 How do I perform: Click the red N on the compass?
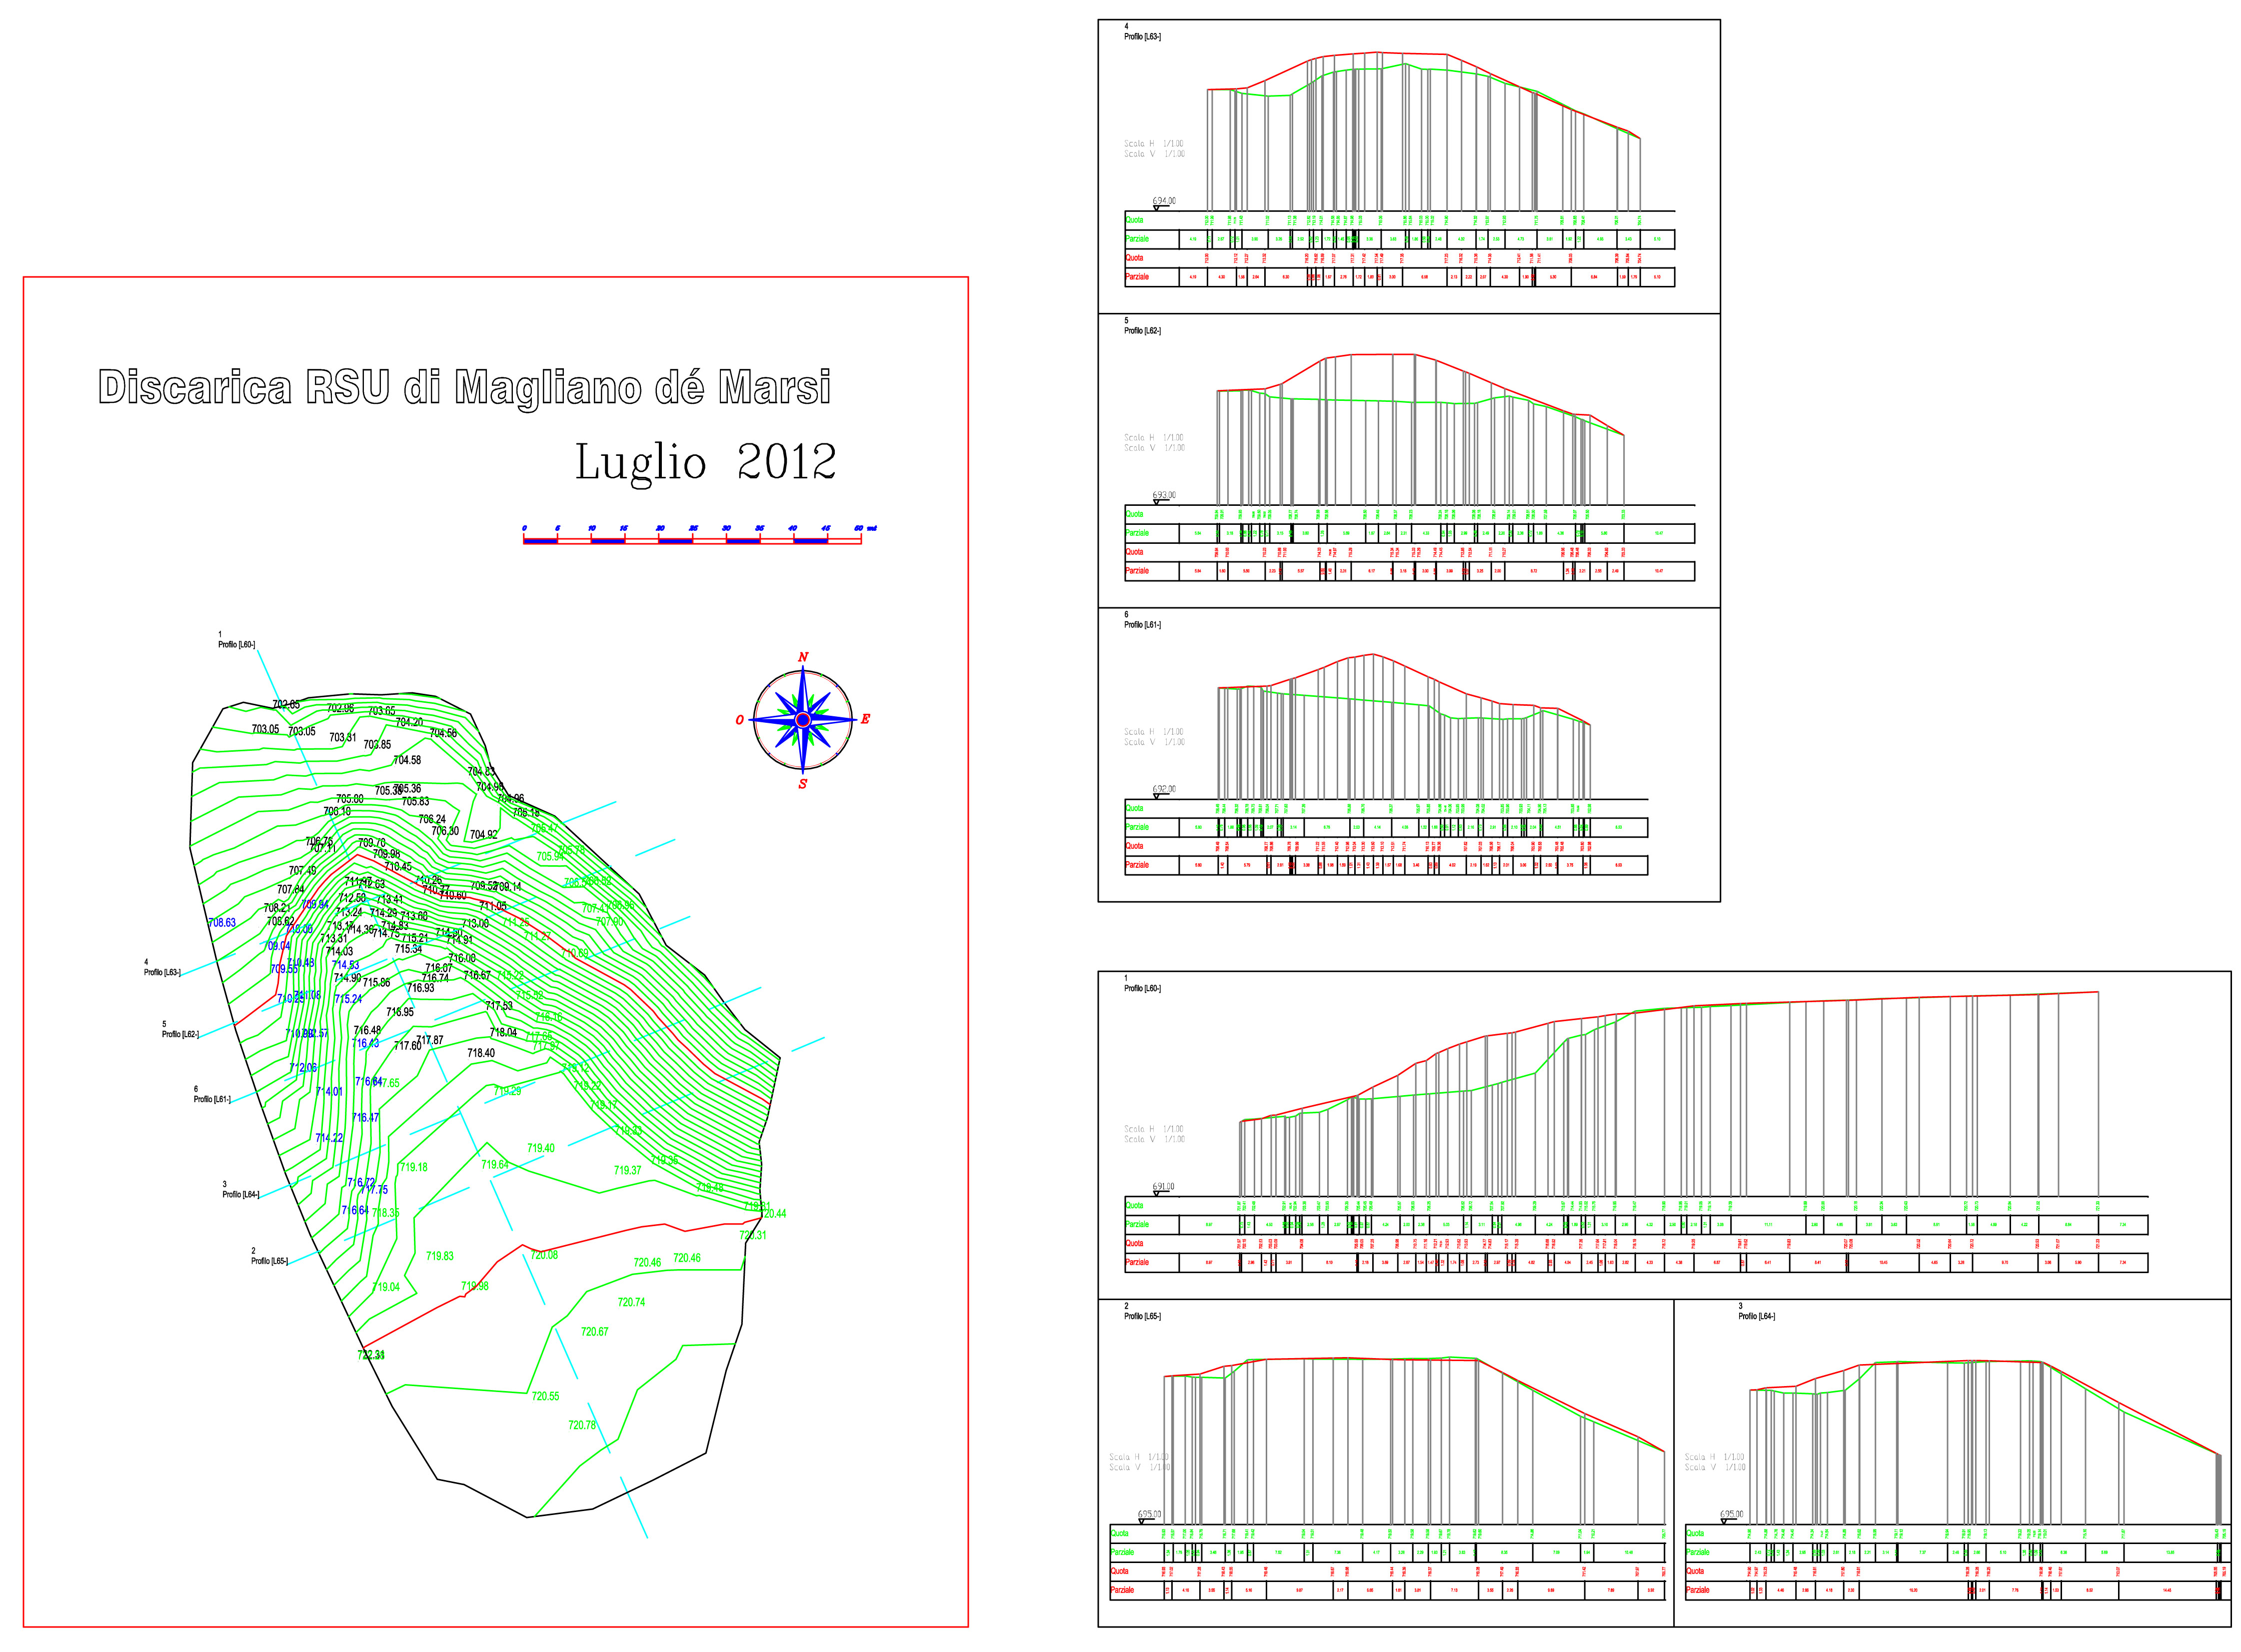point(803,657)
